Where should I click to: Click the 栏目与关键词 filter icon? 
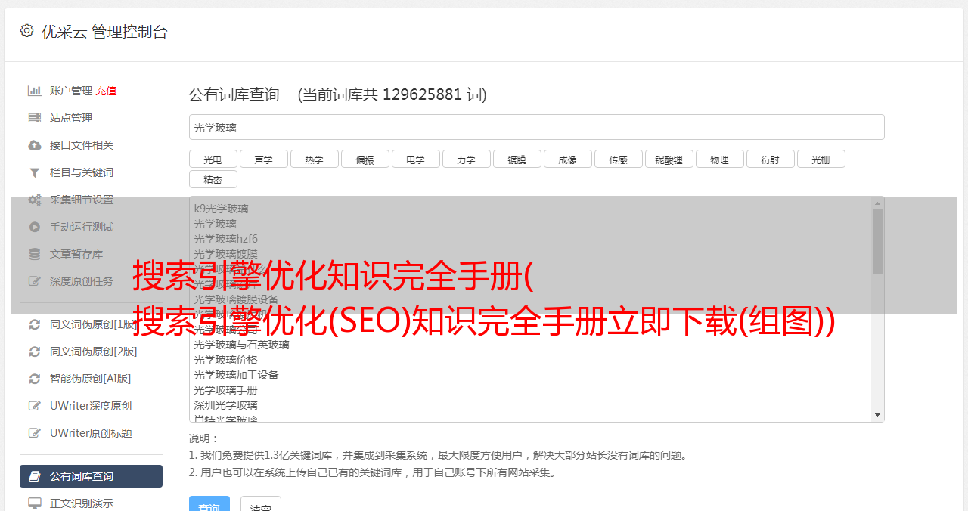click(x=34, y=172)
